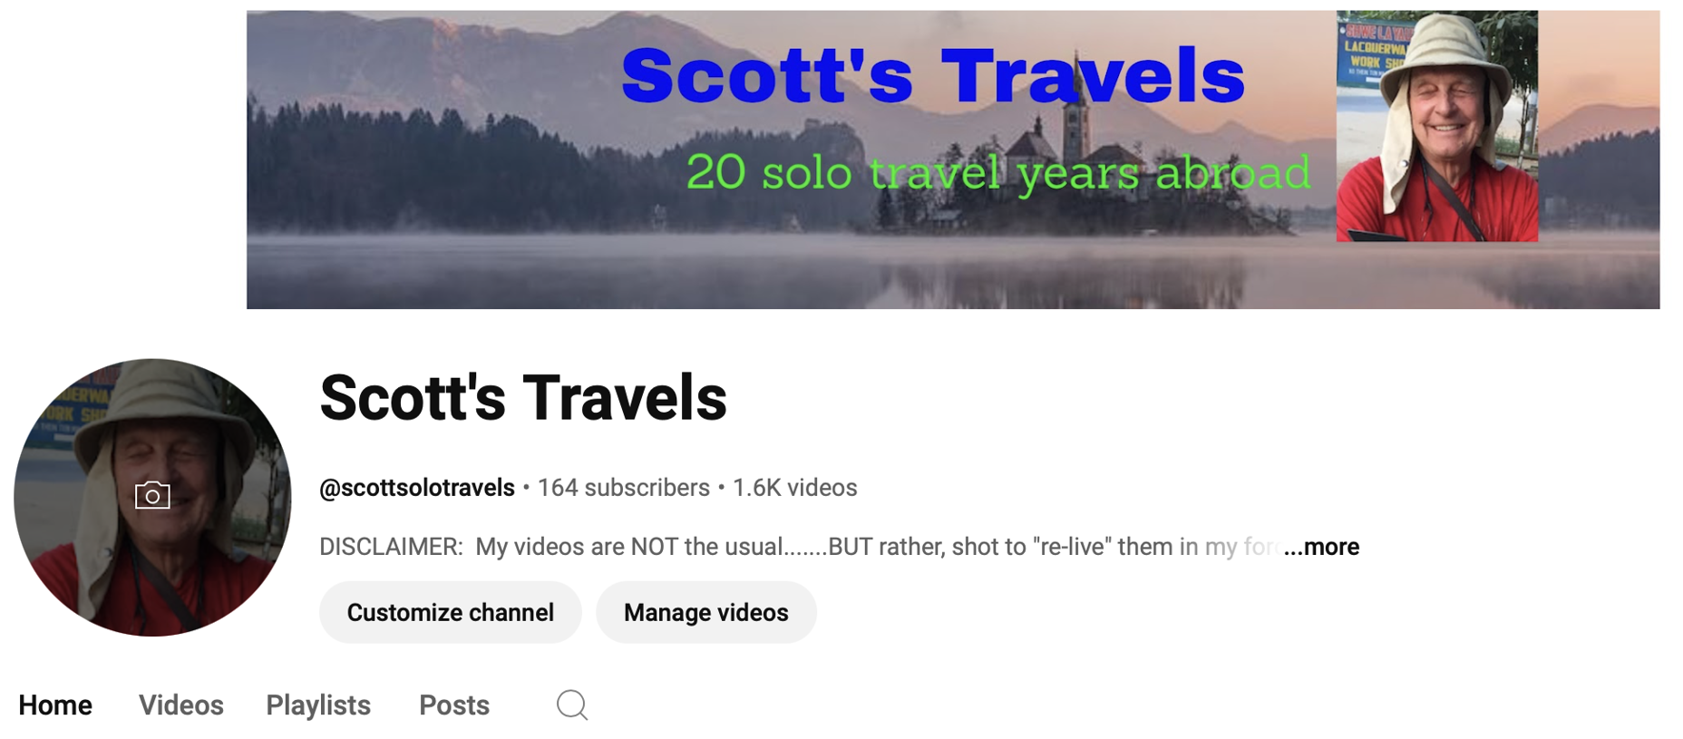Open the channel search magnifier icon
Image resolution: width=1683 pixels, height=739 pixels.
point(572,705)
